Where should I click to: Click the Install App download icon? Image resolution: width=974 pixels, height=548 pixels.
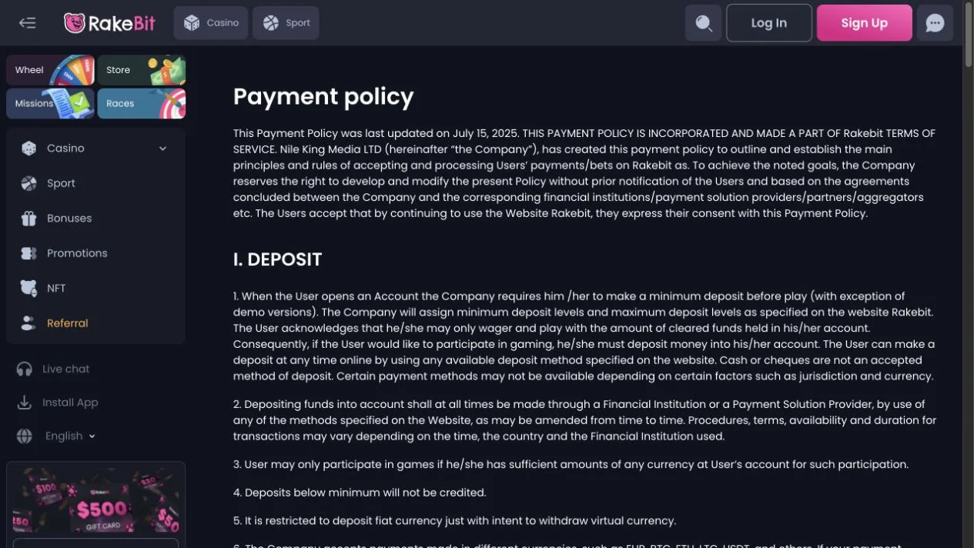tap(25, 403)
